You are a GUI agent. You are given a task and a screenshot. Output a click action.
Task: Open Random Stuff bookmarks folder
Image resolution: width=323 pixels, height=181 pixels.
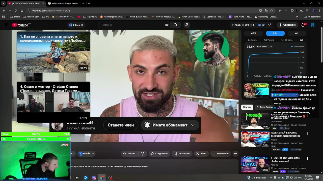coord(31,17)
